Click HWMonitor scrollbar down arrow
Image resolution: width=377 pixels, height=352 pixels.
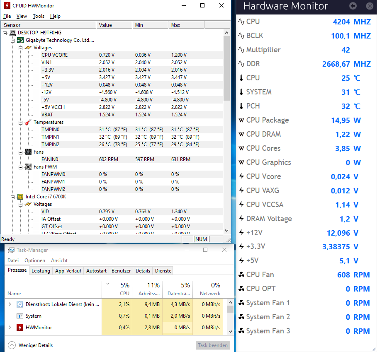(x=226, y=231)
